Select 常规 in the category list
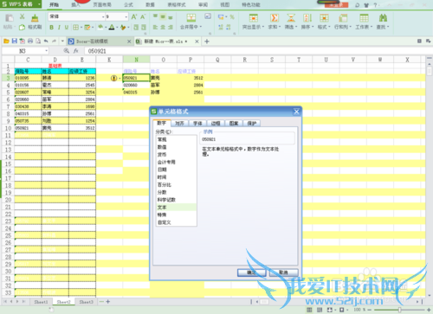 click(x=176, y=139)
